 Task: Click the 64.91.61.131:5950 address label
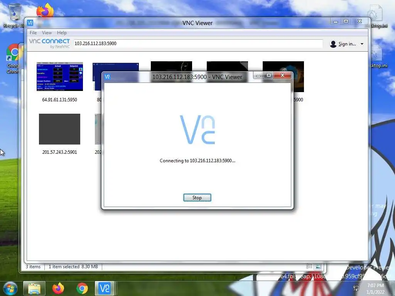(59, 100)
